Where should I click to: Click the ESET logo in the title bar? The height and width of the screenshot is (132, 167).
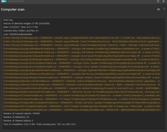point(4,1)
